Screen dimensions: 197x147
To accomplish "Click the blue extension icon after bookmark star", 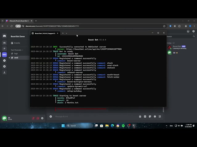I will tap(170, 26).
